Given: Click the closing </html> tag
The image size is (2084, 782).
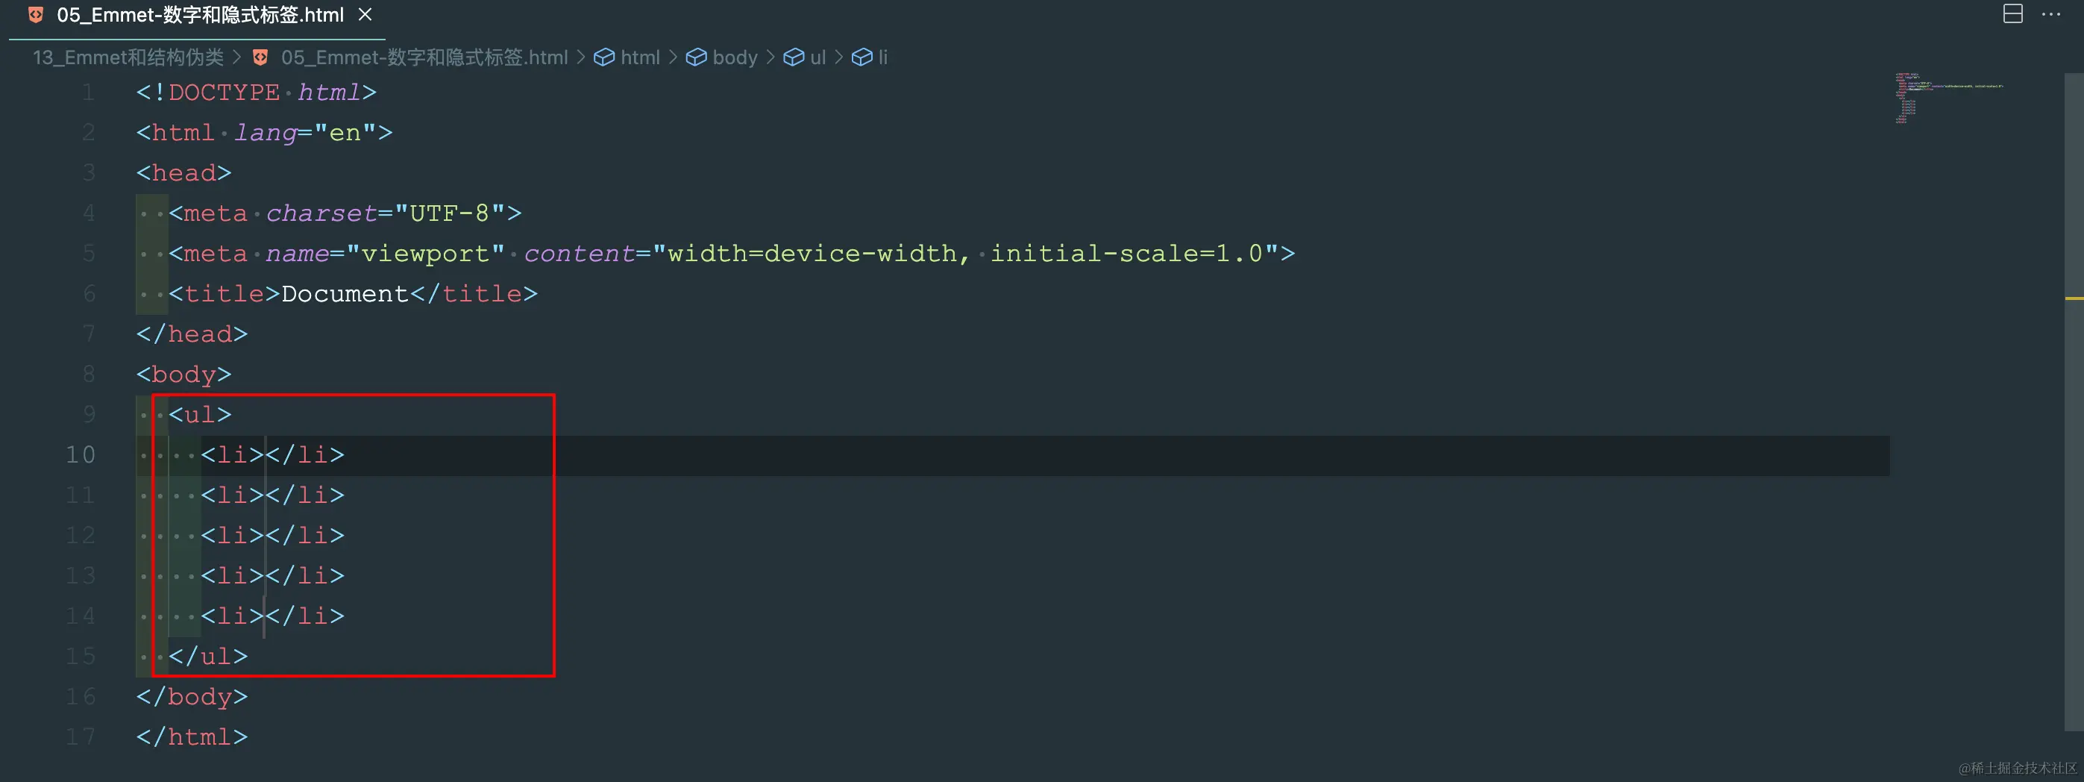Looking at the screenshot, I should [x=192, y=736].
